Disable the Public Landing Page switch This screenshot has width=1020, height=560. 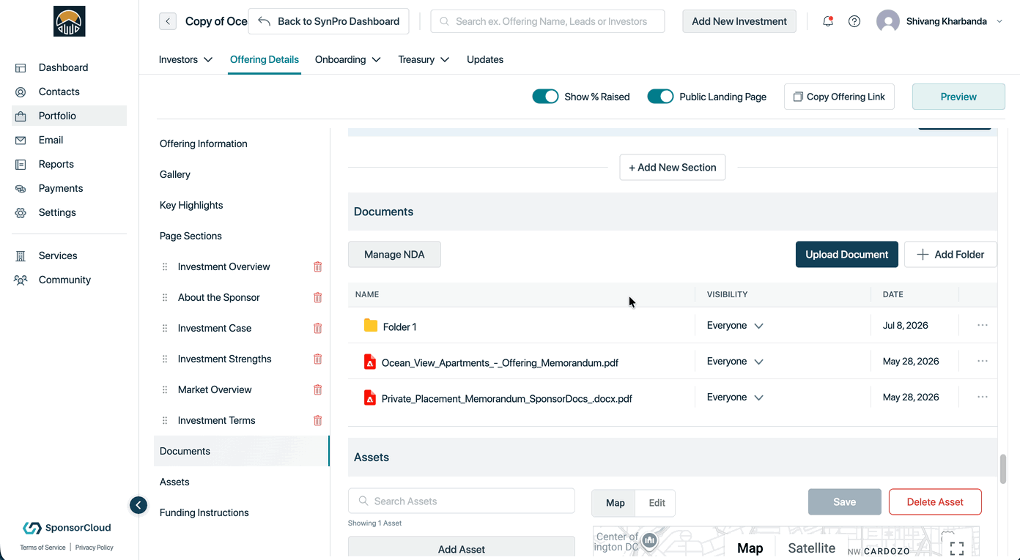[660, 97]
